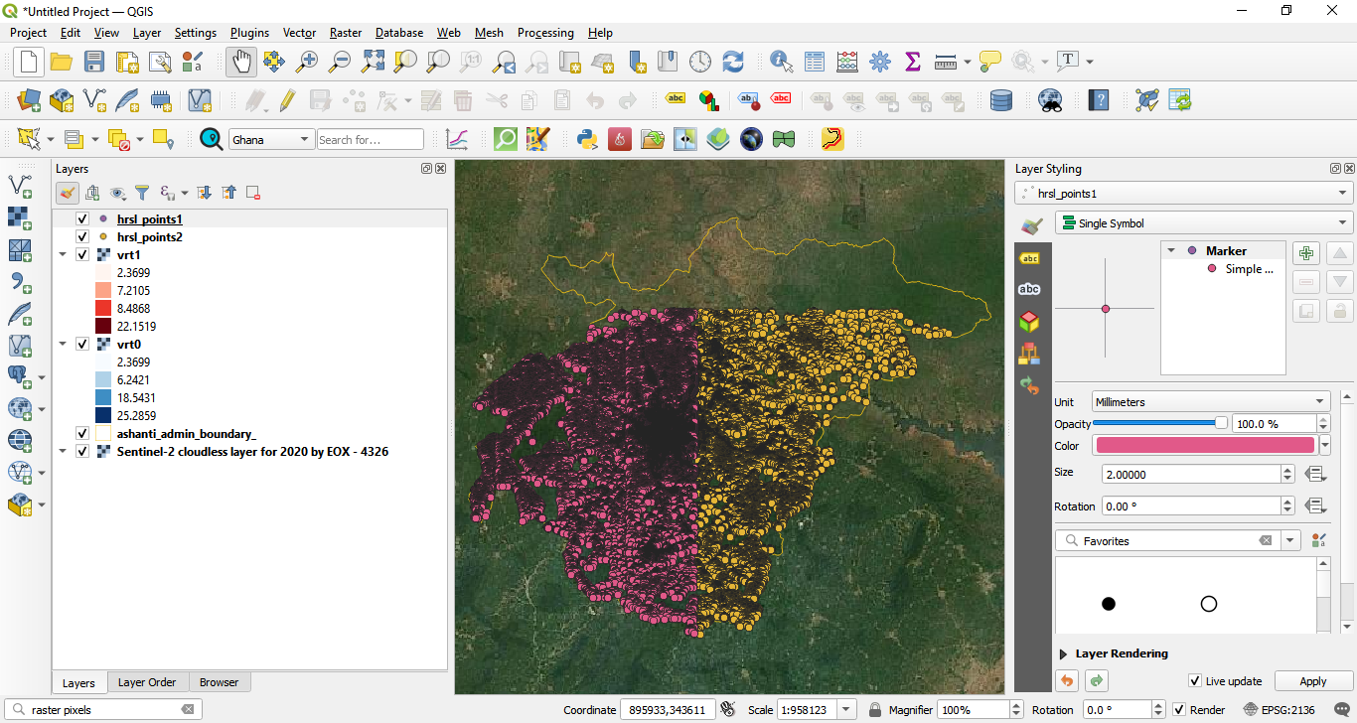The width and height of the screenshot is (1357, 723).
Task: Open the Millimeters unit dropdown
Action: [x=1211, y=402]
